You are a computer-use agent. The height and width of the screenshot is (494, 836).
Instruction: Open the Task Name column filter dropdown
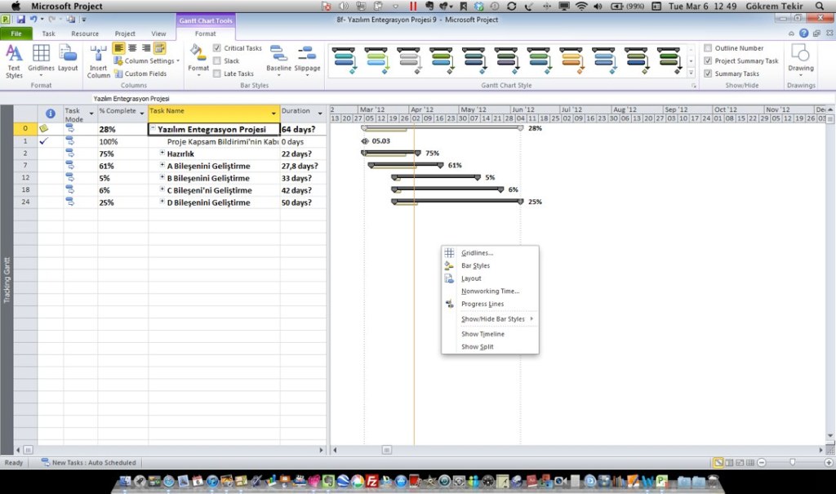tap(273, 112)
